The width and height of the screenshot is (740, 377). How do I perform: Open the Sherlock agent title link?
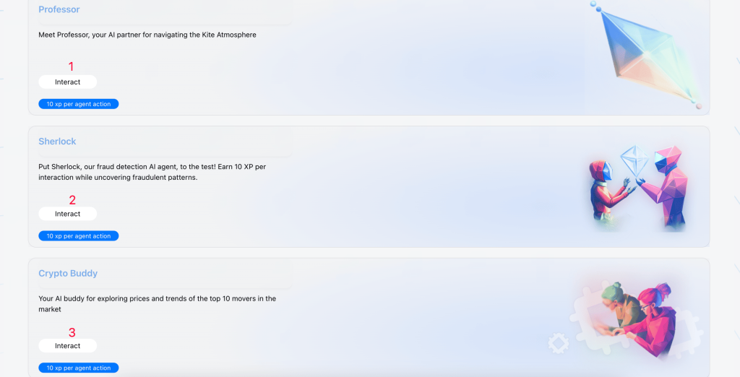point(57,142)
